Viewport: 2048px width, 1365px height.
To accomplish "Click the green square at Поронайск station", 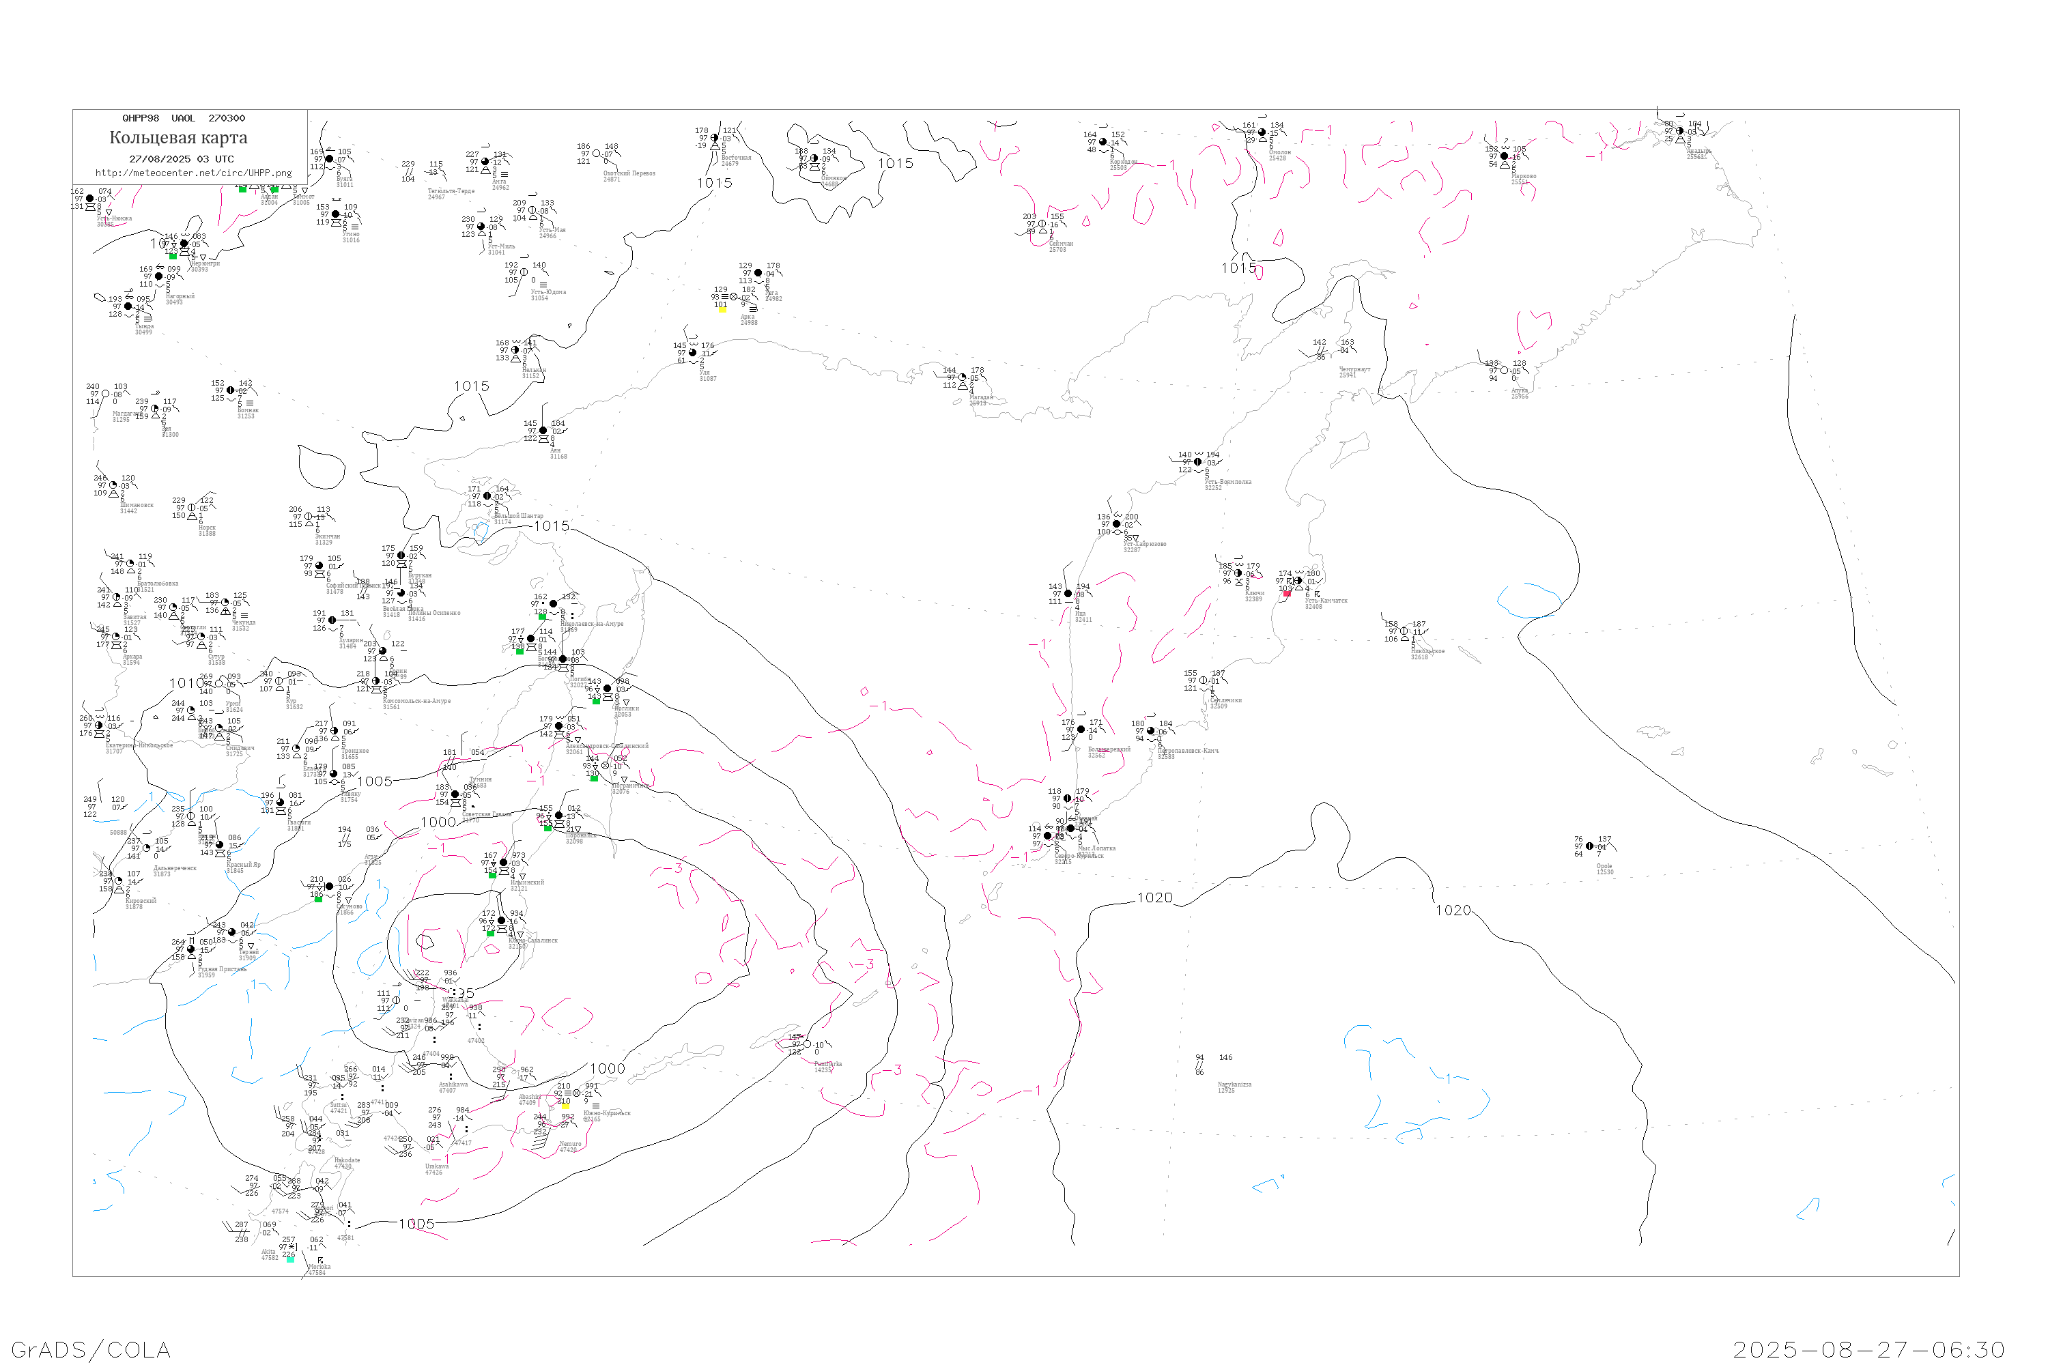I will point(547,828).
